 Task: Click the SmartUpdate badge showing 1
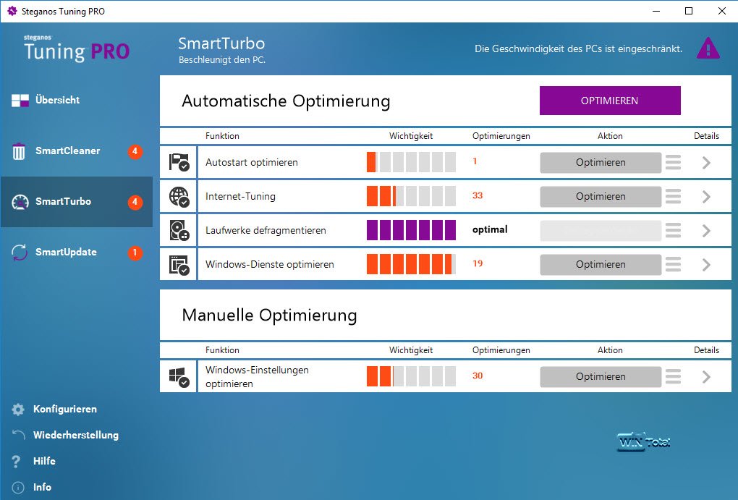[135, 253]
